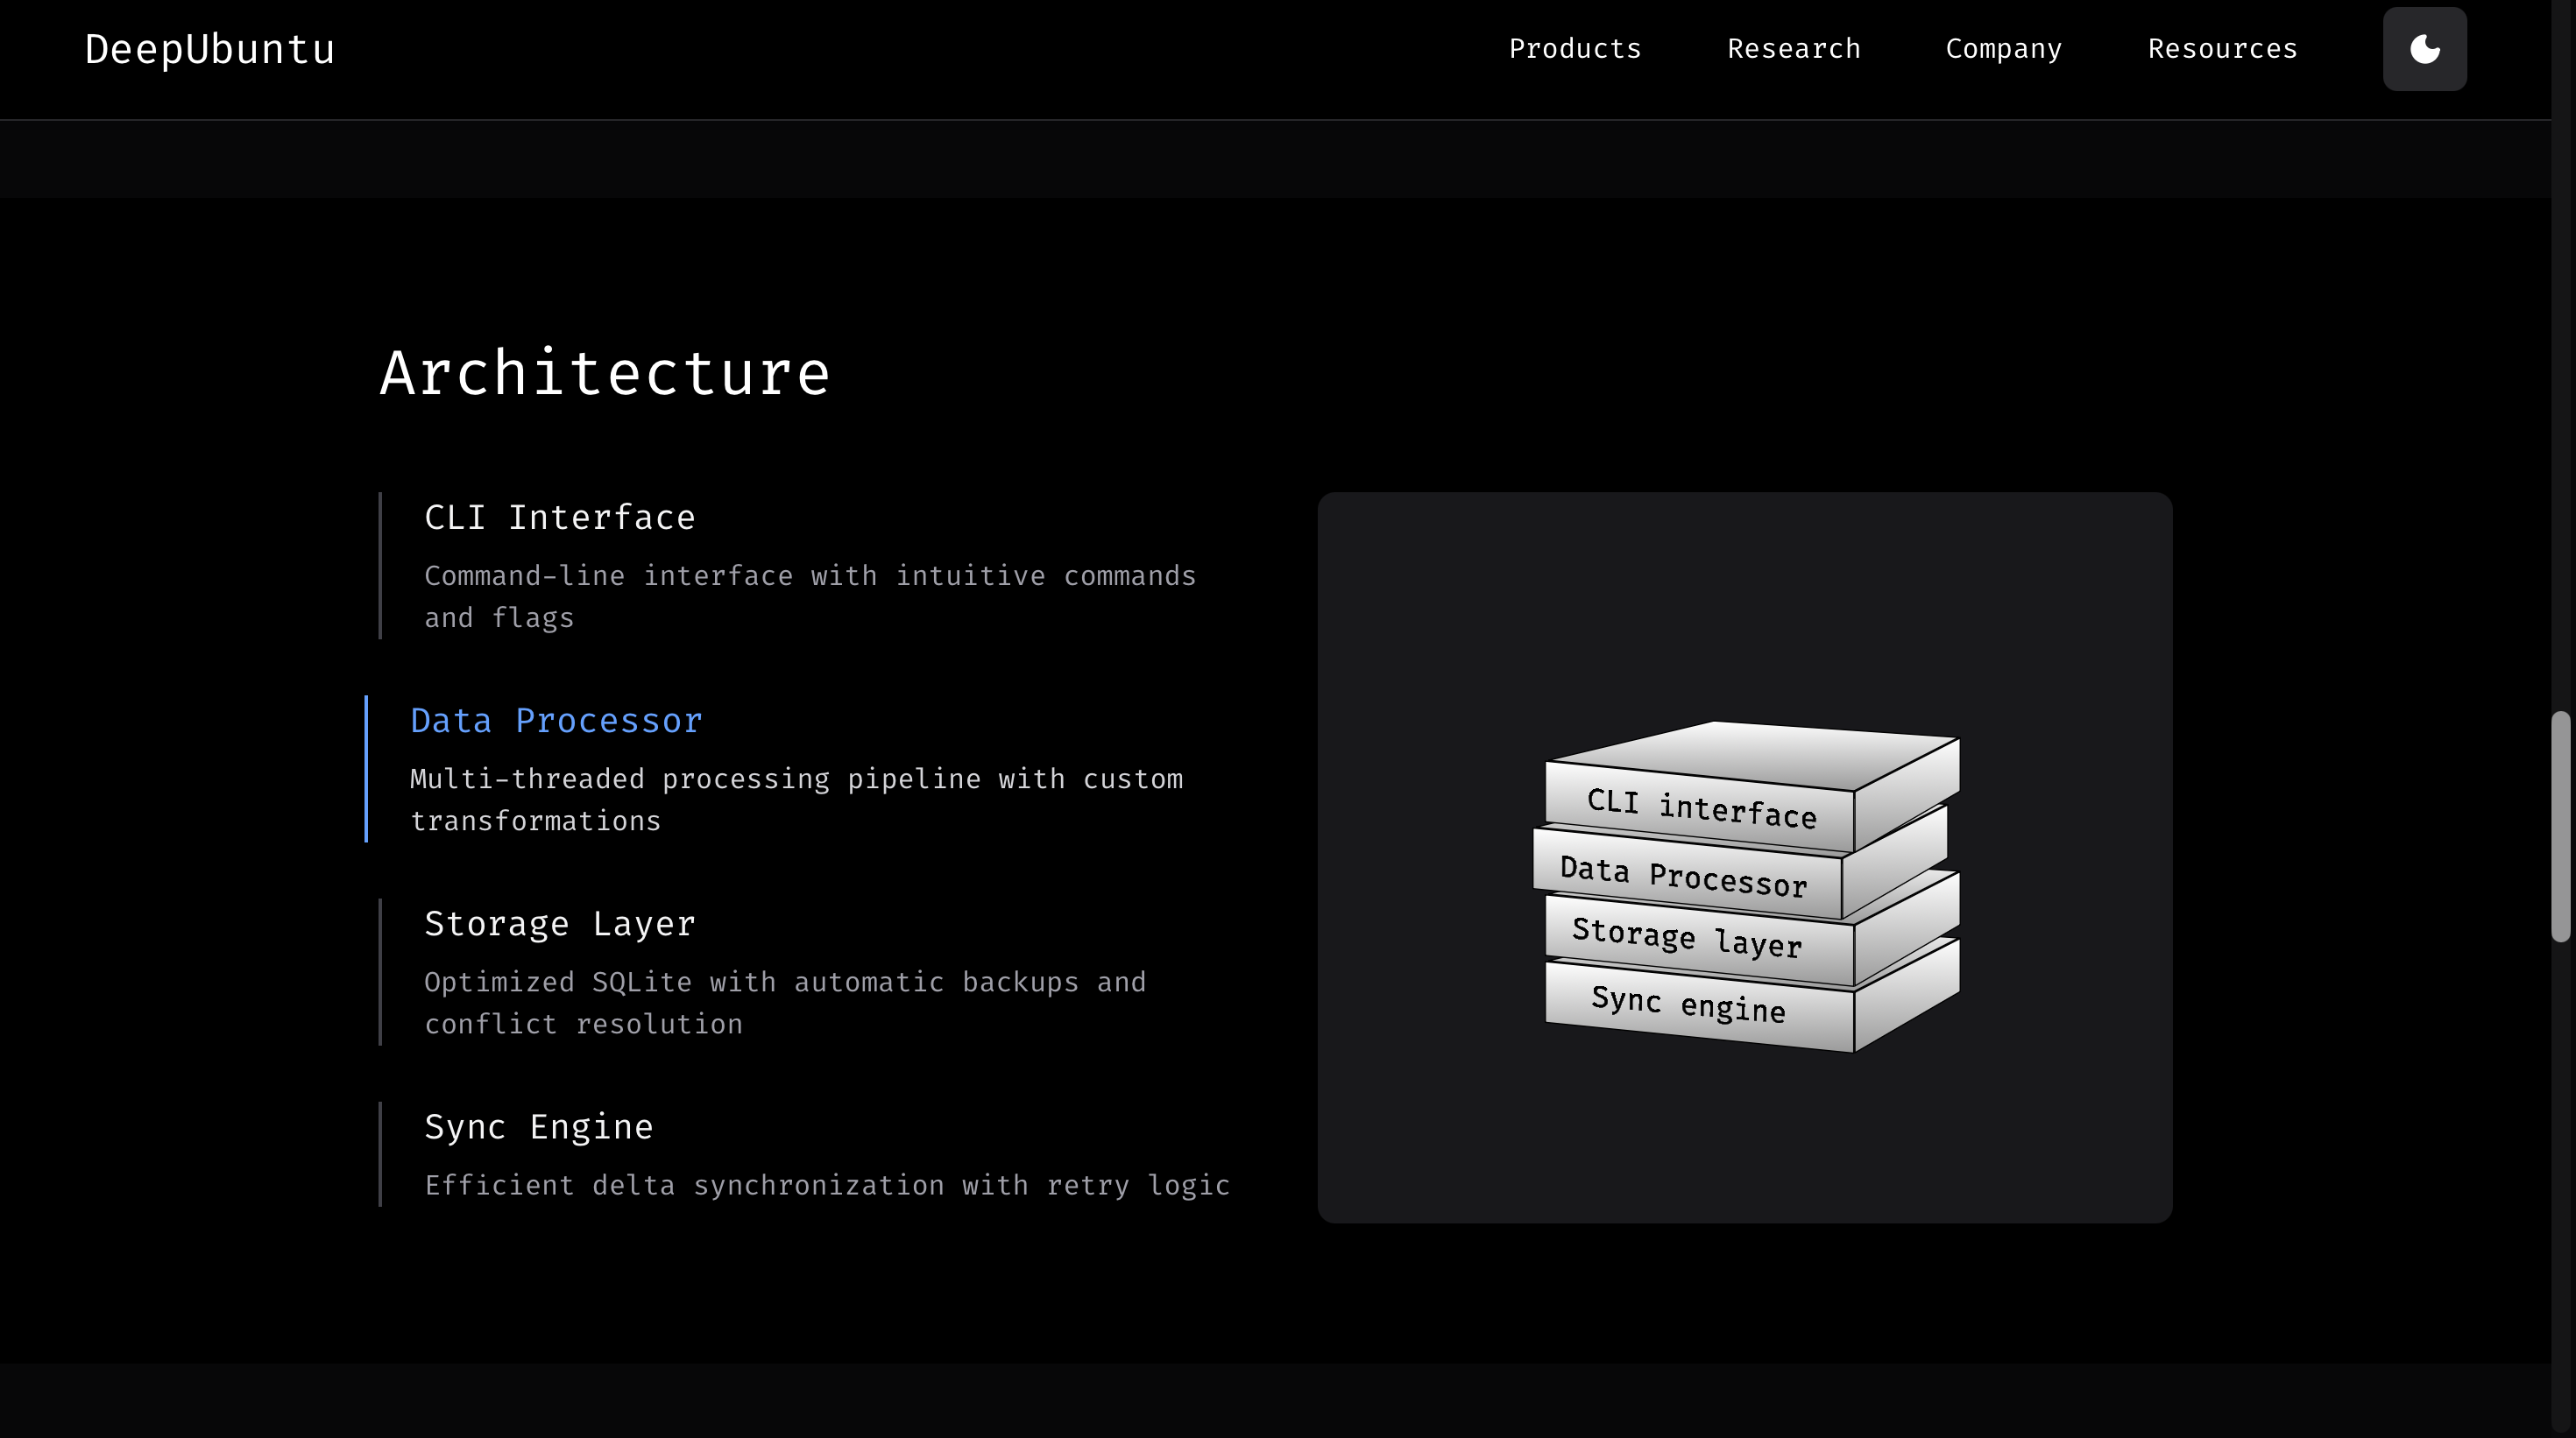Click the Architecture heading
The width and height of the screenshot is (2576, 1438).
(604, 373)
